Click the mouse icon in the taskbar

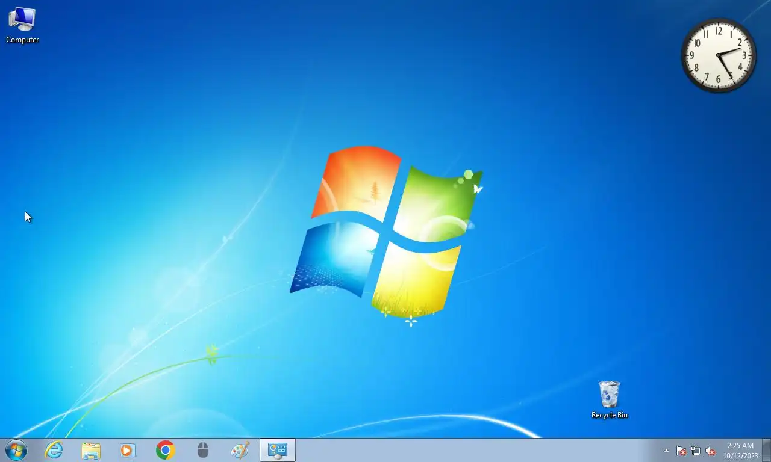[x=203, y=450]
